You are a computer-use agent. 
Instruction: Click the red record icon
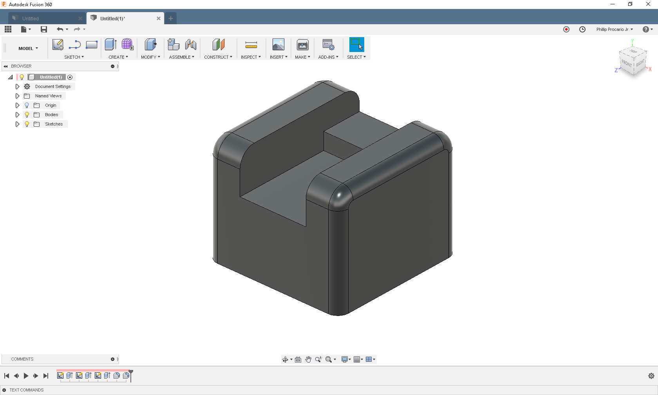pyautogui.click(x=566, y=29)
